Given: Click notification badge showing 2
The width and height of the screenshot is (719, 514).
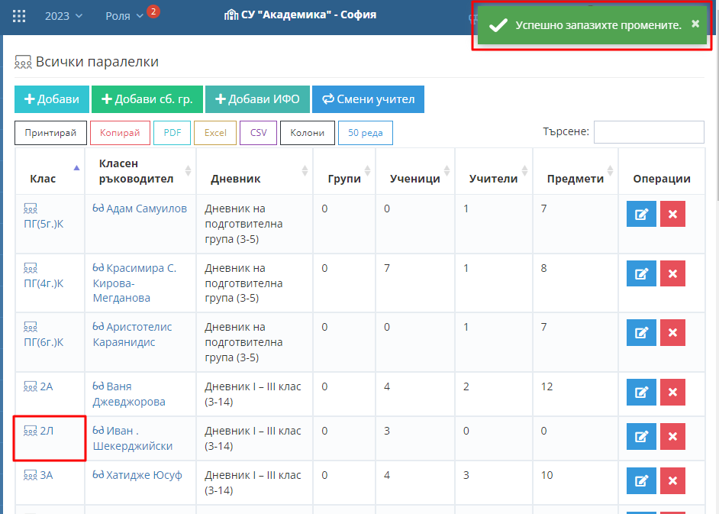Looking at the screenshot, I should pos(153,11).
